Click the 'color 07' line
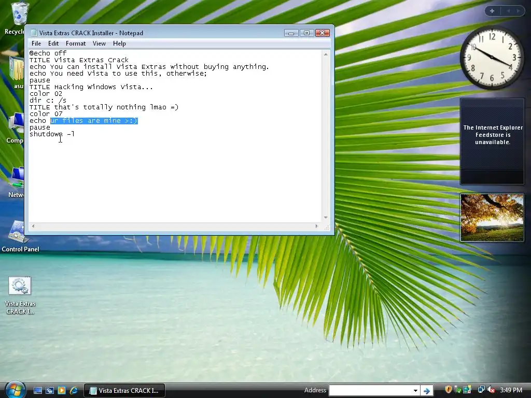 46,113
